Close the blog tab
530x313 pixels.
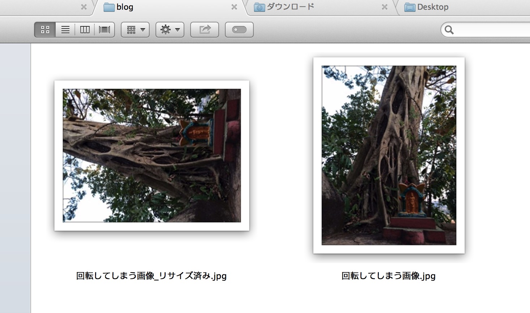click(234, 7)
